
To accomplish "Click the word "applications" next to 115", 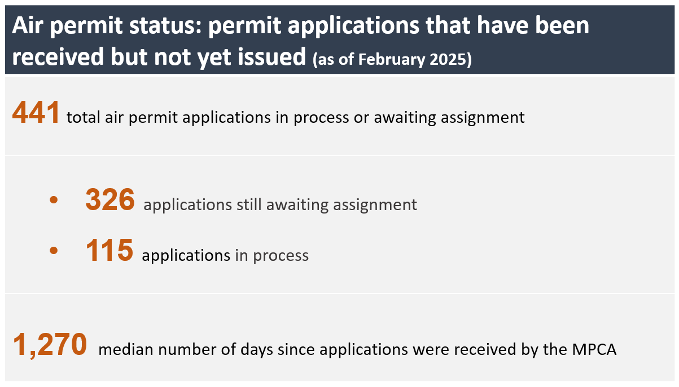I will pyautogui.click(x=186, y=255).
